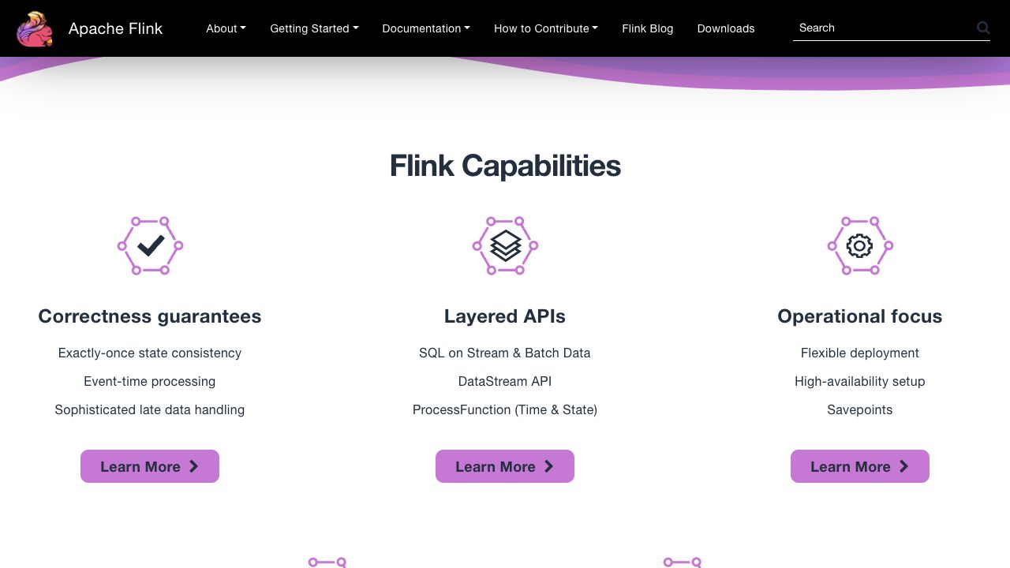
Task: Click the Apache Flink squirrel logo
Action: pos(35,28)
